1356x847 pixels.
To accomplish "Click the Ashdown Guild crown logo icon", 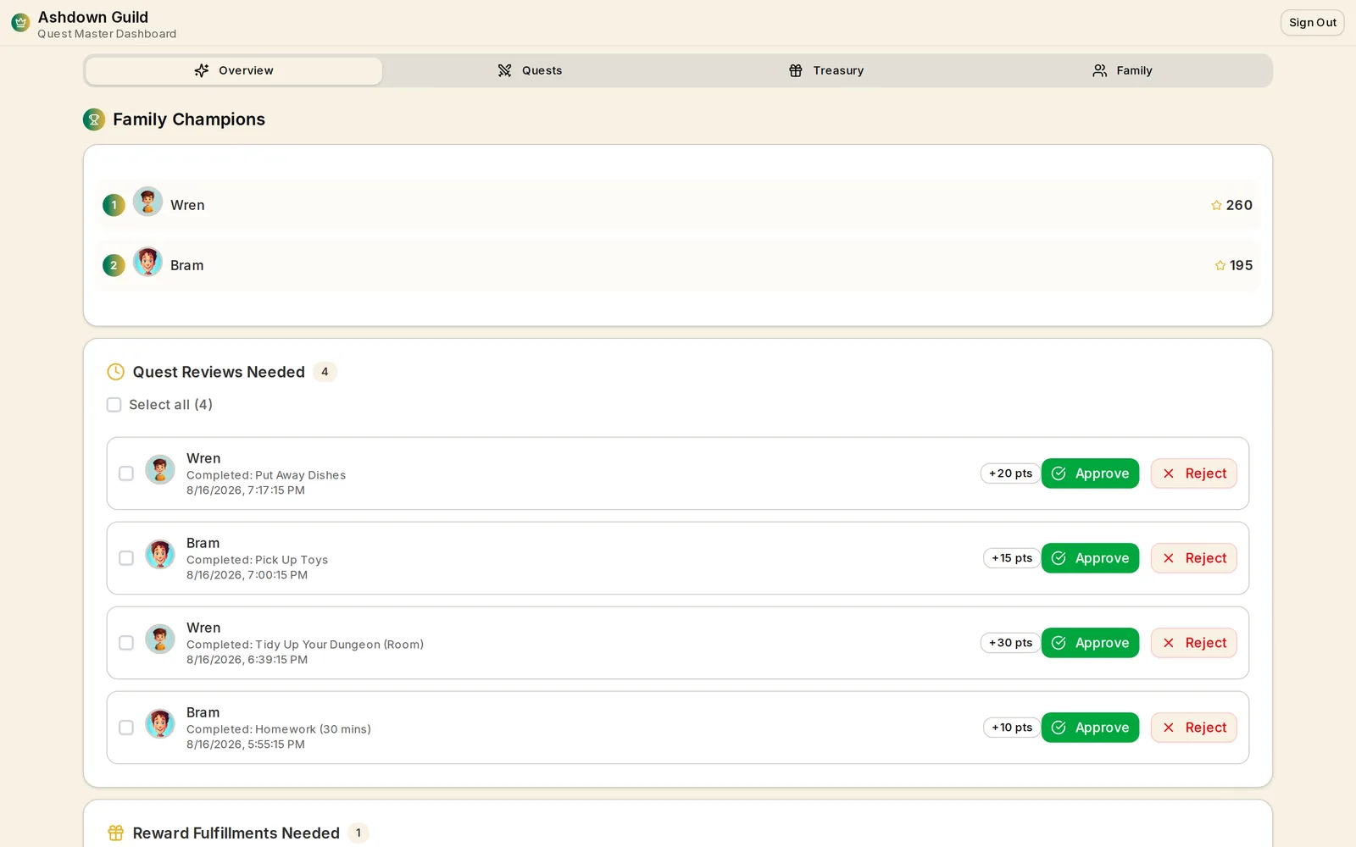I will [20, 23].
